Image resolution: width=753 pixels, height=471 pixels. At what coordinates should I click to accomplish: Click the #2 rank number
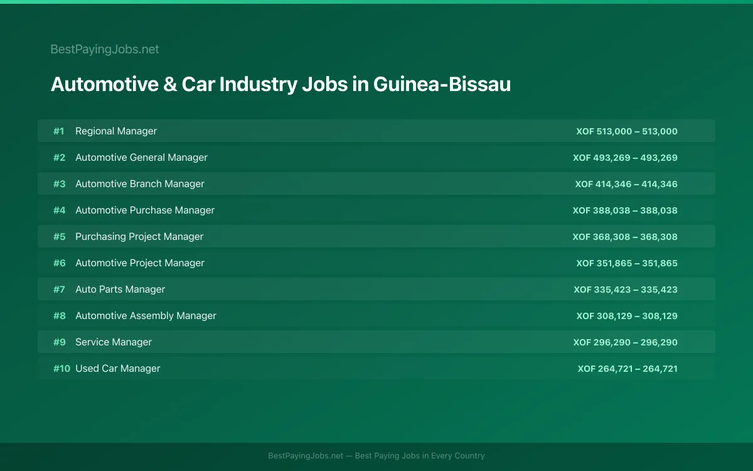[59, 158]
